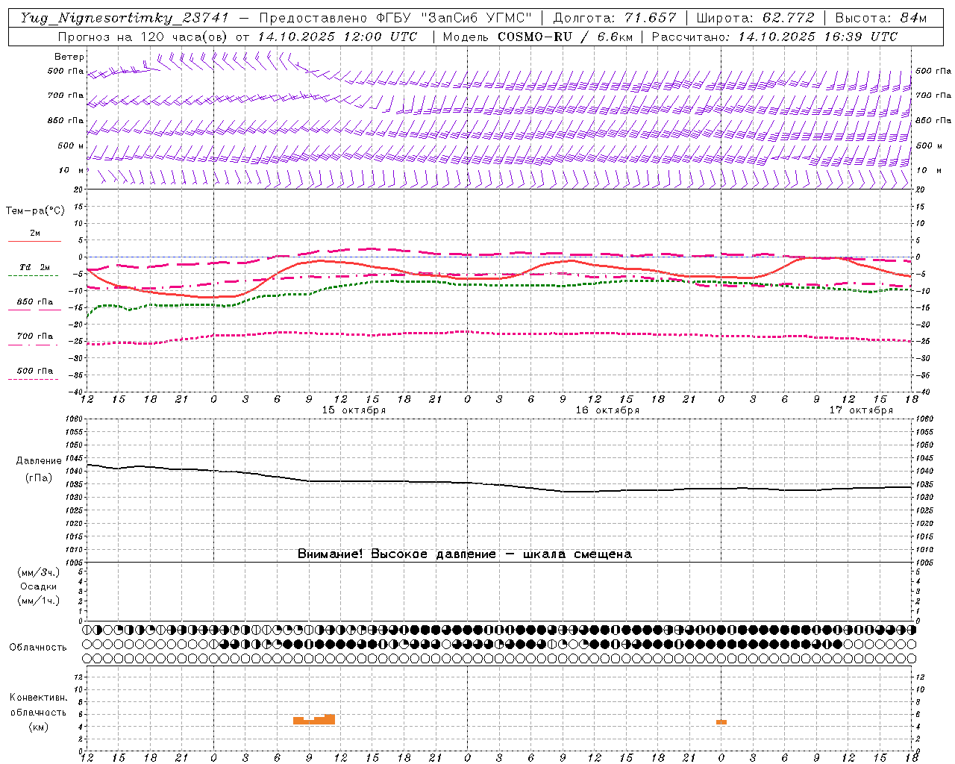955x764 pixels.
Task: Click the Осадки panel label
Action: coord(39,586)
